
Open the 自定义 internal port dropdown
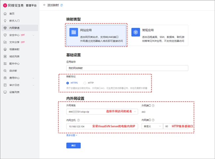[152, 126]
